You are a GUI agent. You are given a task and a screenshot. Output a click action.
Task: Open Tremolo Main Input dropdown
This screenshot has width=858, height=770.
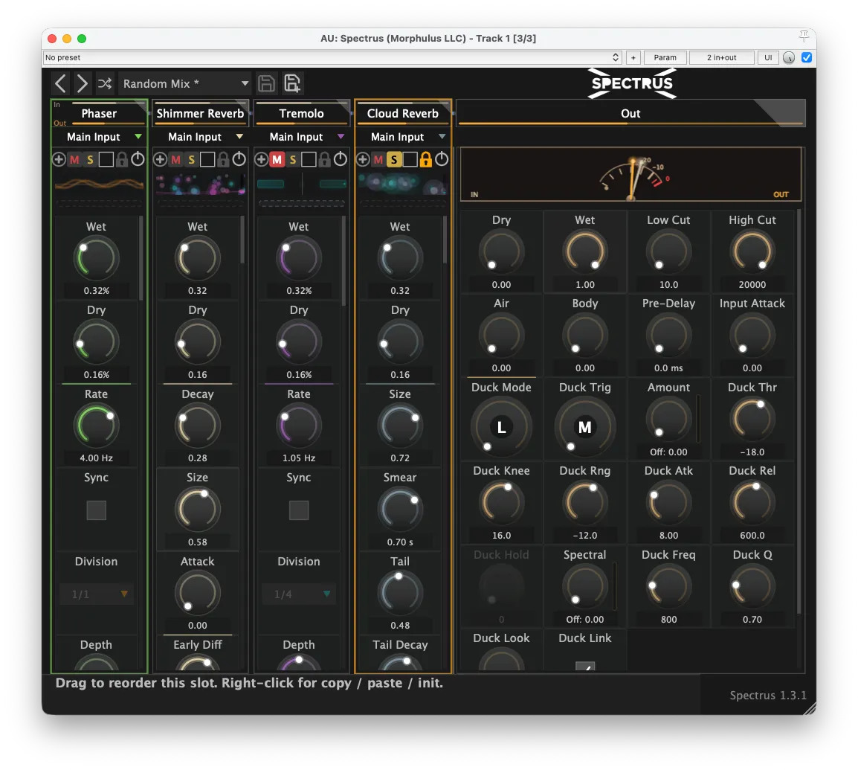click(x=302, y=137)
